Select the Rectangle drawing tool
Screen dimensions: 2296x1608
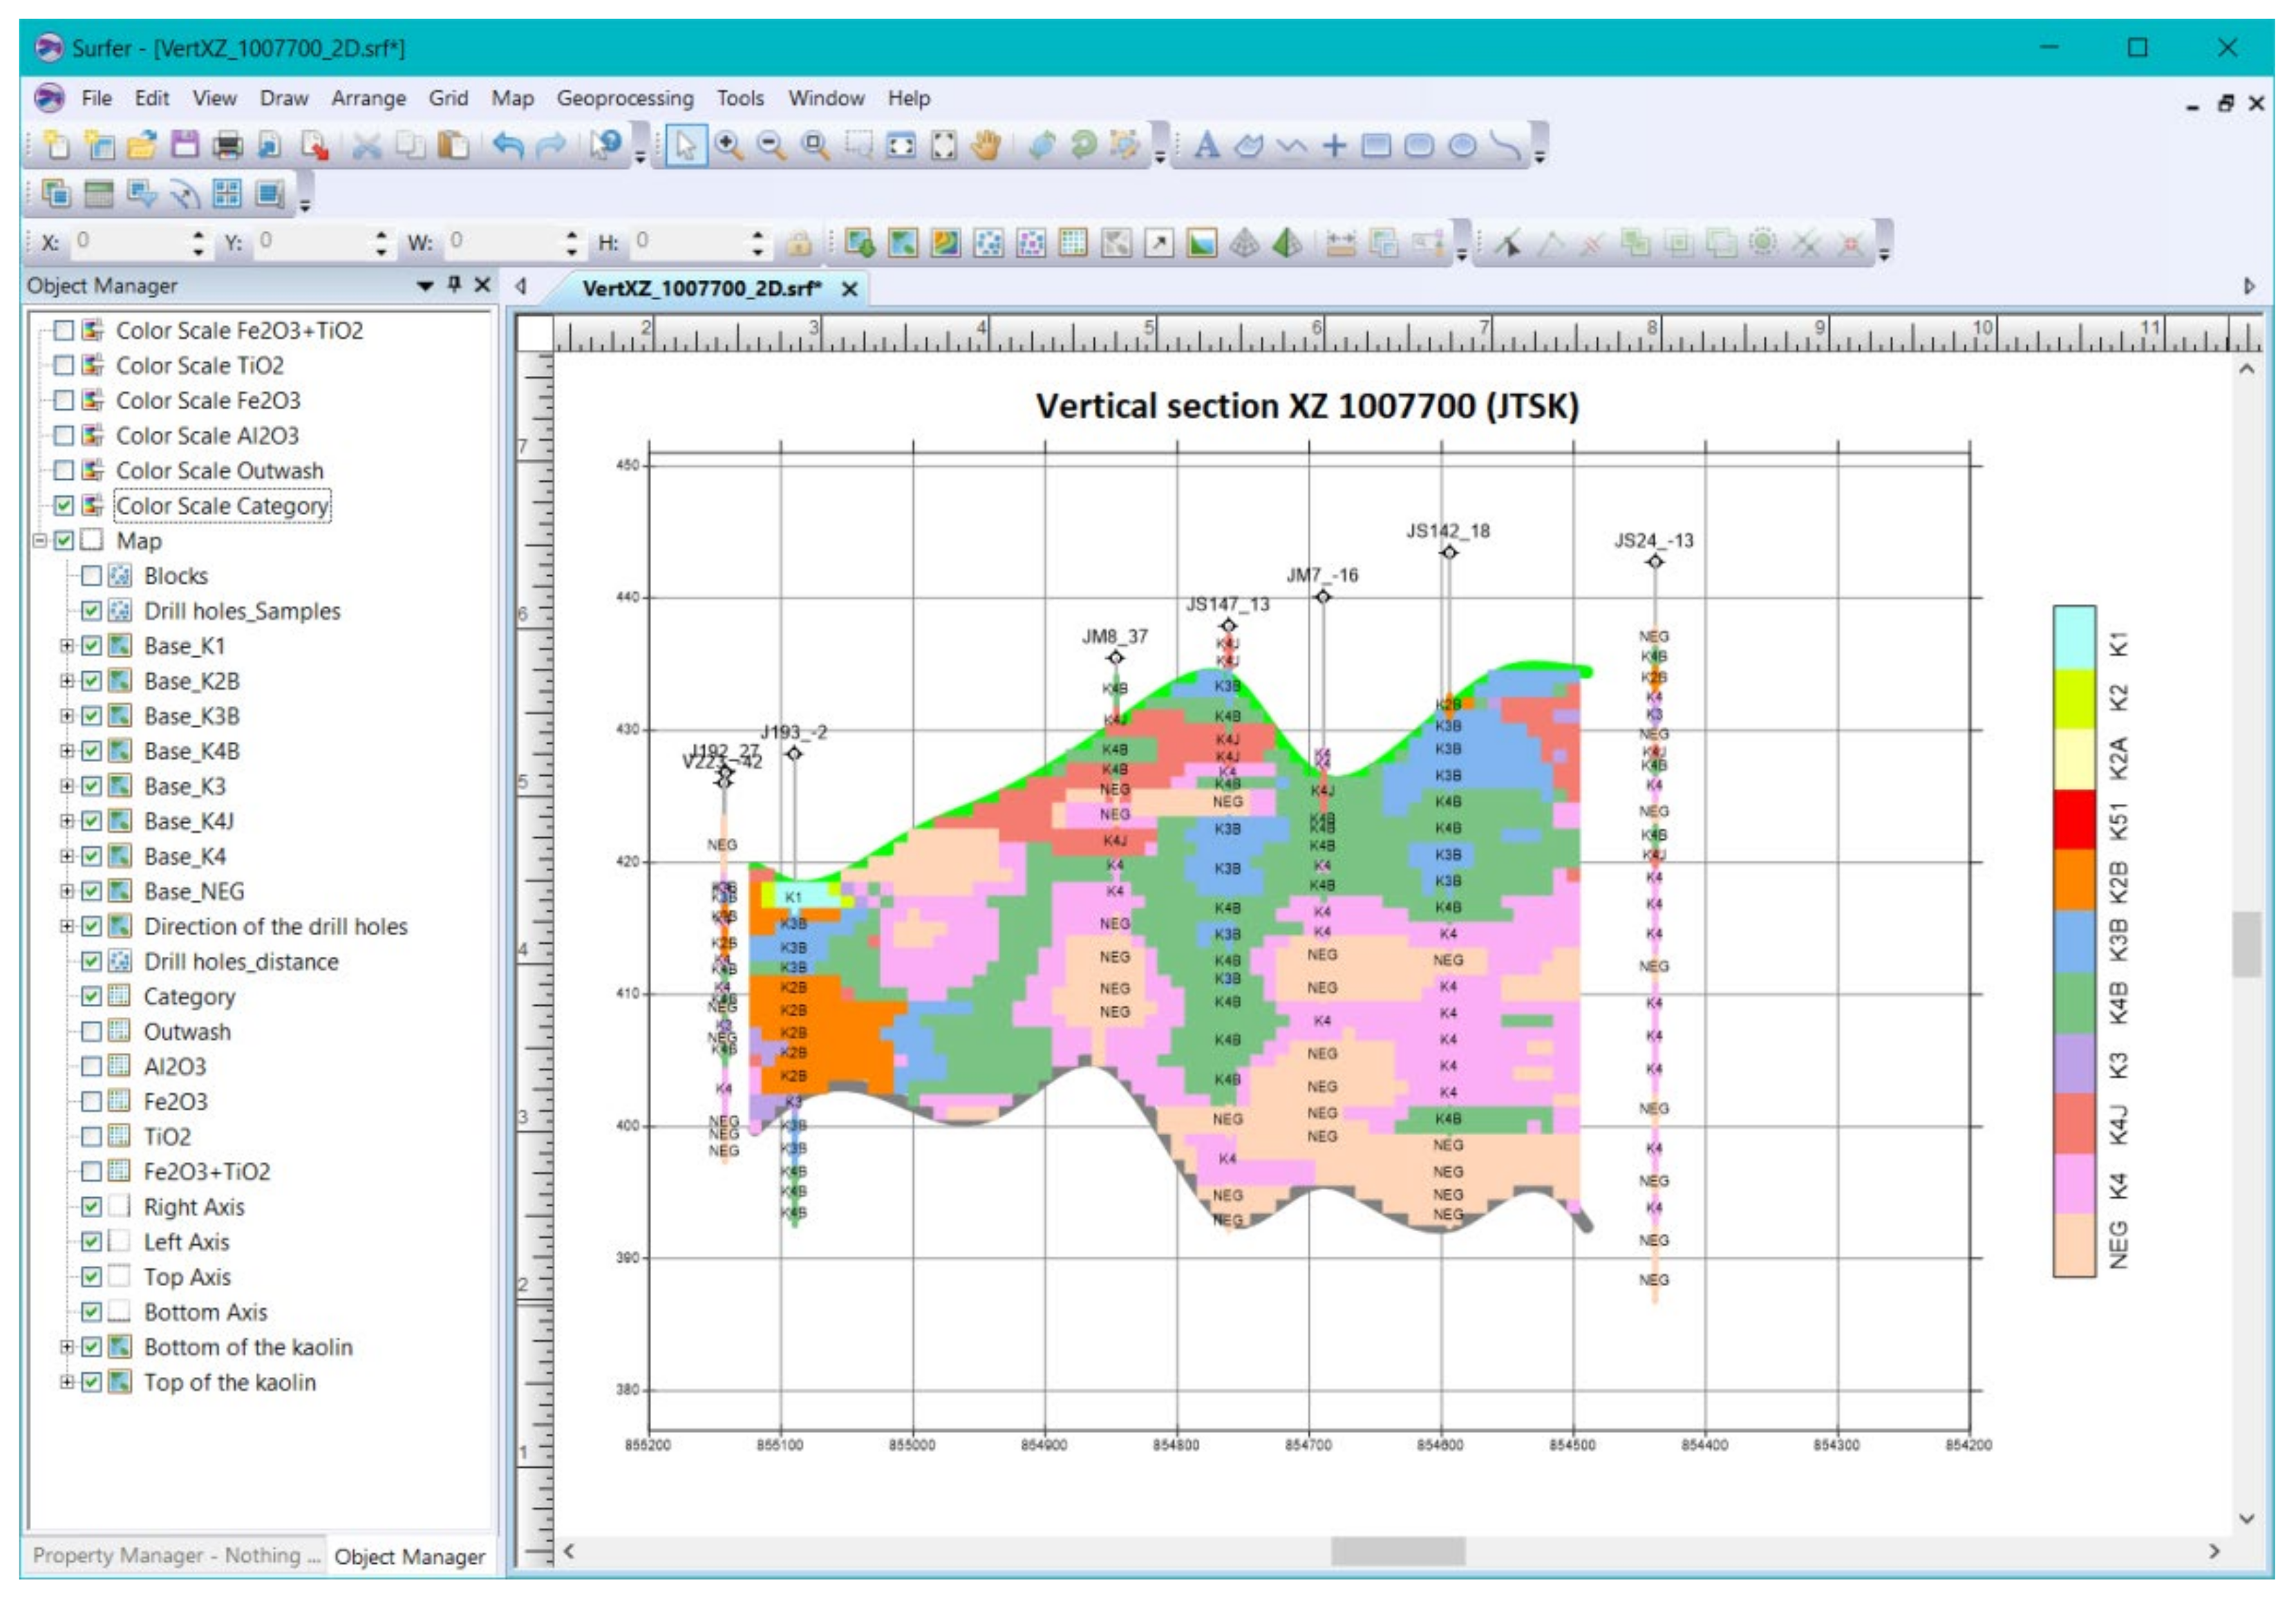click(x=1376, y=146)
